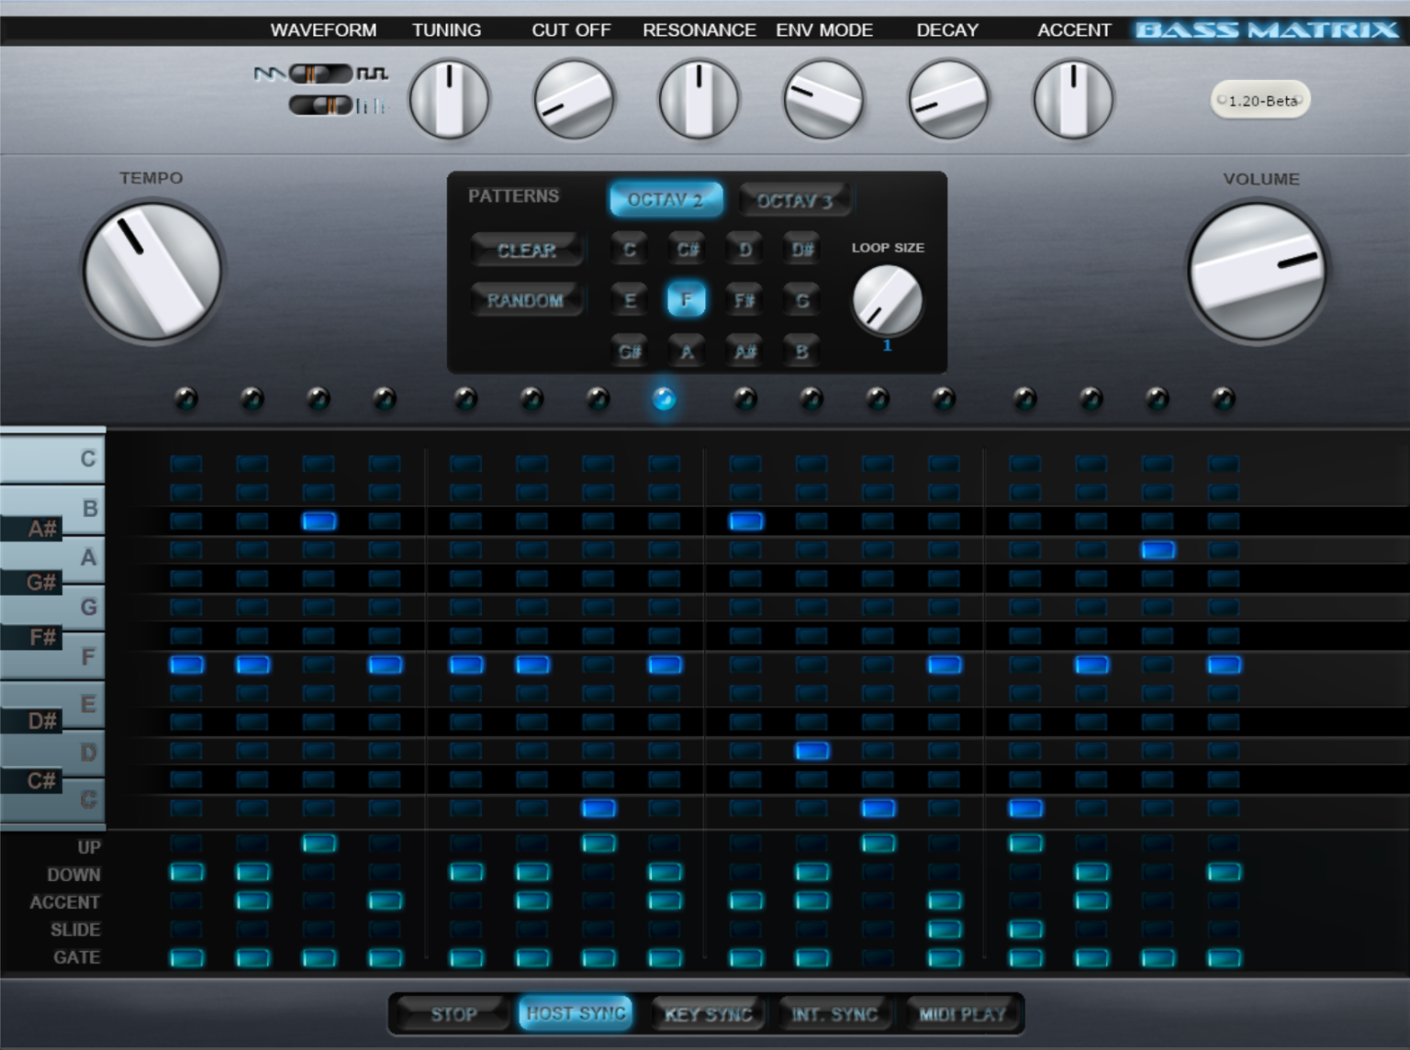
Task: Click the Resonance knob
Action: pos(699,99)
